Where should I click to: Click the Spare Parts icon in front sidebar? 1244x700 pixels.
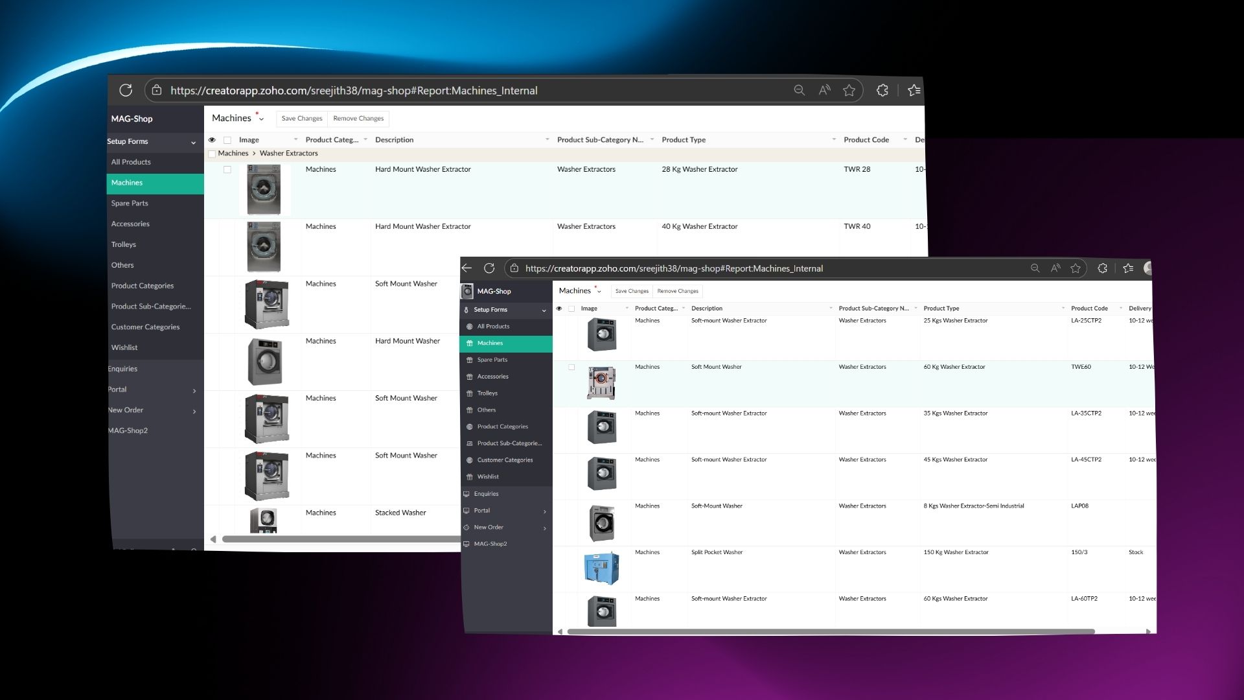(x=470, y=360)
